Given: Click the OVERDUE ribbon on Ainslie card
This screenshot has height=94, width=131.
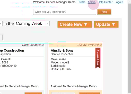Looking at the screenshot, I should (98, 58).
